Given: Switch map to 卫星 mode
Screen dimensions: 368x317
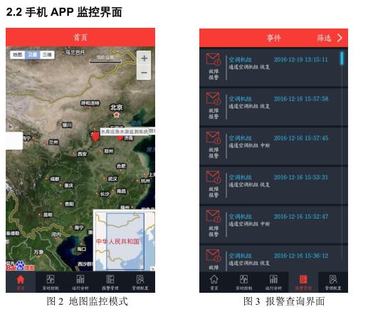Looking at the screenshot, I should click(x=32, y=55).
